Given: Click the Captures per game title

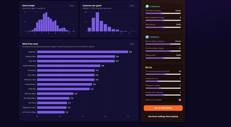Looking at the screenshot, I should click(x=92, y=6).
